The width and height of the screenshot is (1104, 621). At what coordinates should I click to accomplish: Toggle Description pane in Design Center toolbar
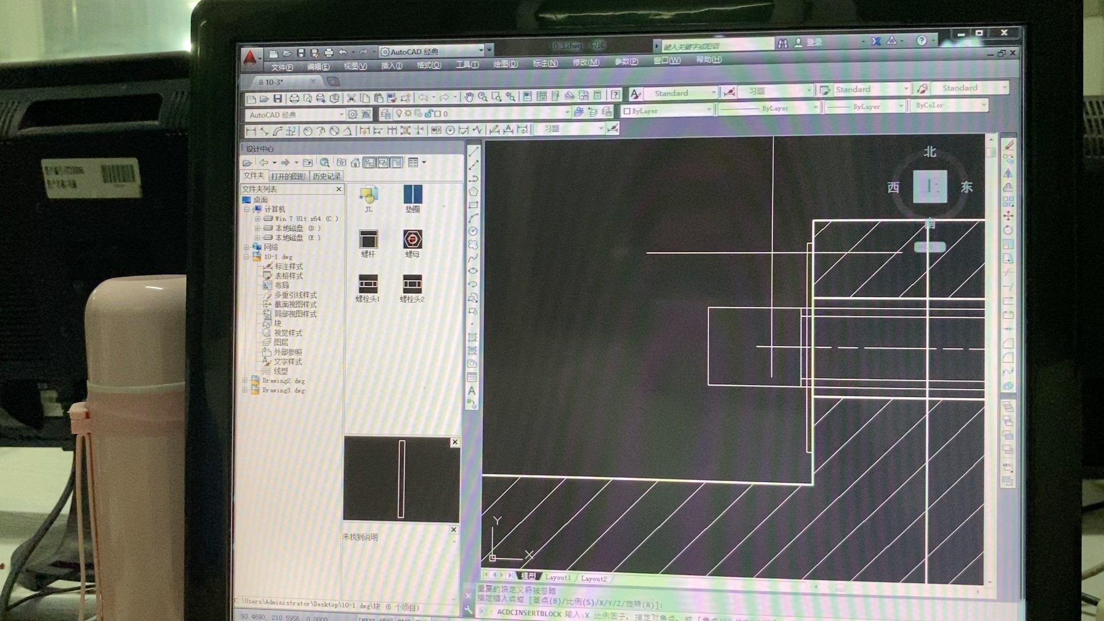click(x=397, y=163)
